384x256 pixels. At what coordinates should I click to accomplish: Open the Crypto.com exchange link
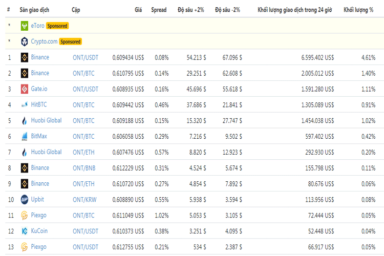click(x=44, y=41)
